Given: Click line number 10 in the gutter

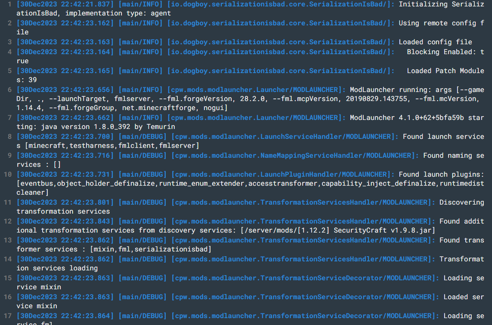Looking at the screenshot, I should pos(8,175).
